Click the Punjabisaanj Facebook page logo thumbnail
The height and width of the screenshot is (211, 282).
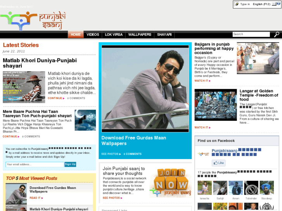pos(203,154)
